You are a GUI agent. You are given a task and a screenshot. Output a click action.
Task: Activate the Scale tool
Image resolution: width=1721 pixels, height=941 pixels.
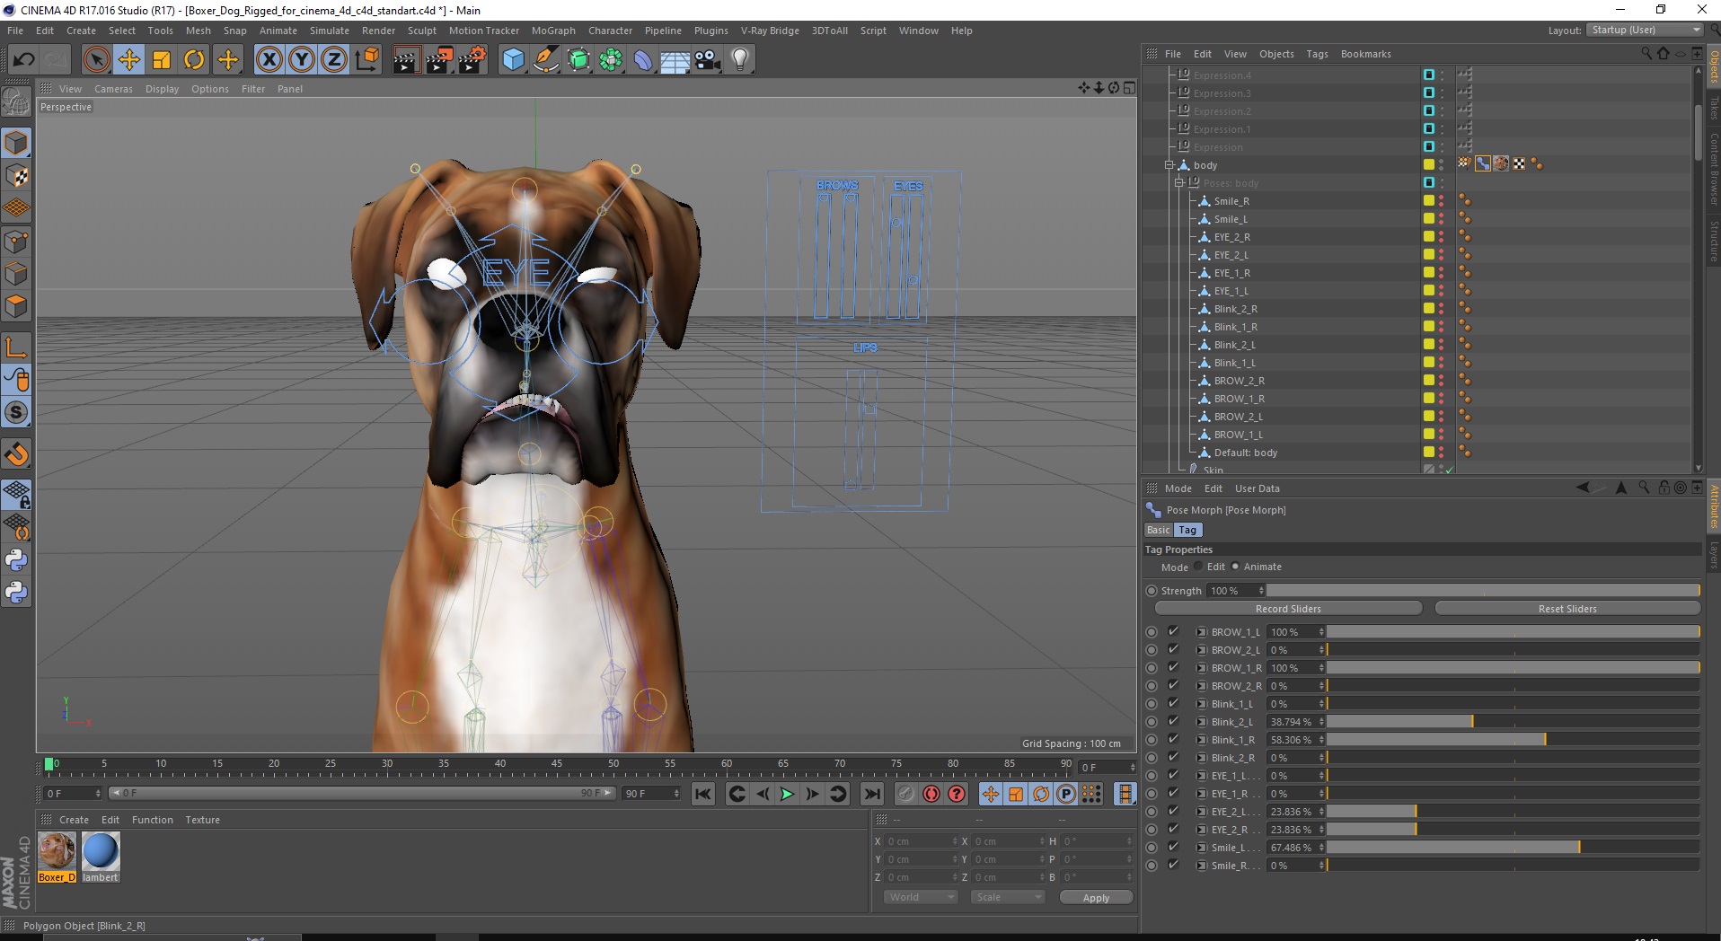(162, 60)
